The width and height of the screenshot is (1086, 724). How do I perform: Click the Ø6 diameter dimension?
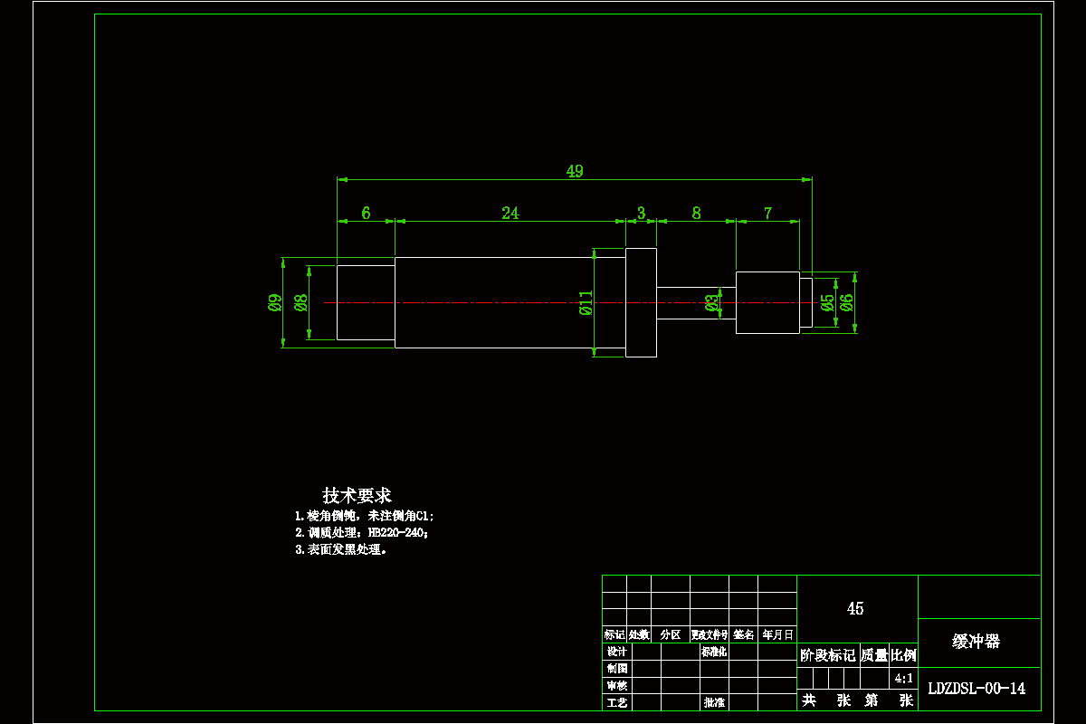tap(847, 302)
